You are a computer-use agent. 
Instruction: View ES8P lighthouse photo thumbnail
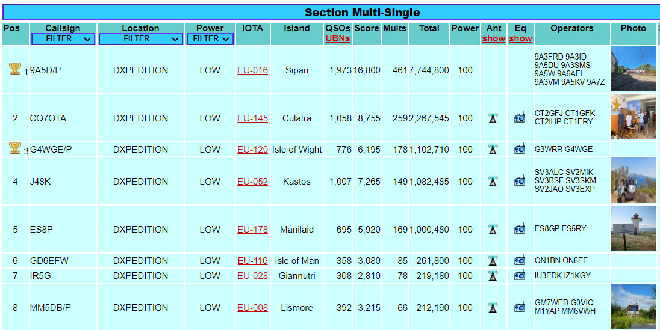634,228
